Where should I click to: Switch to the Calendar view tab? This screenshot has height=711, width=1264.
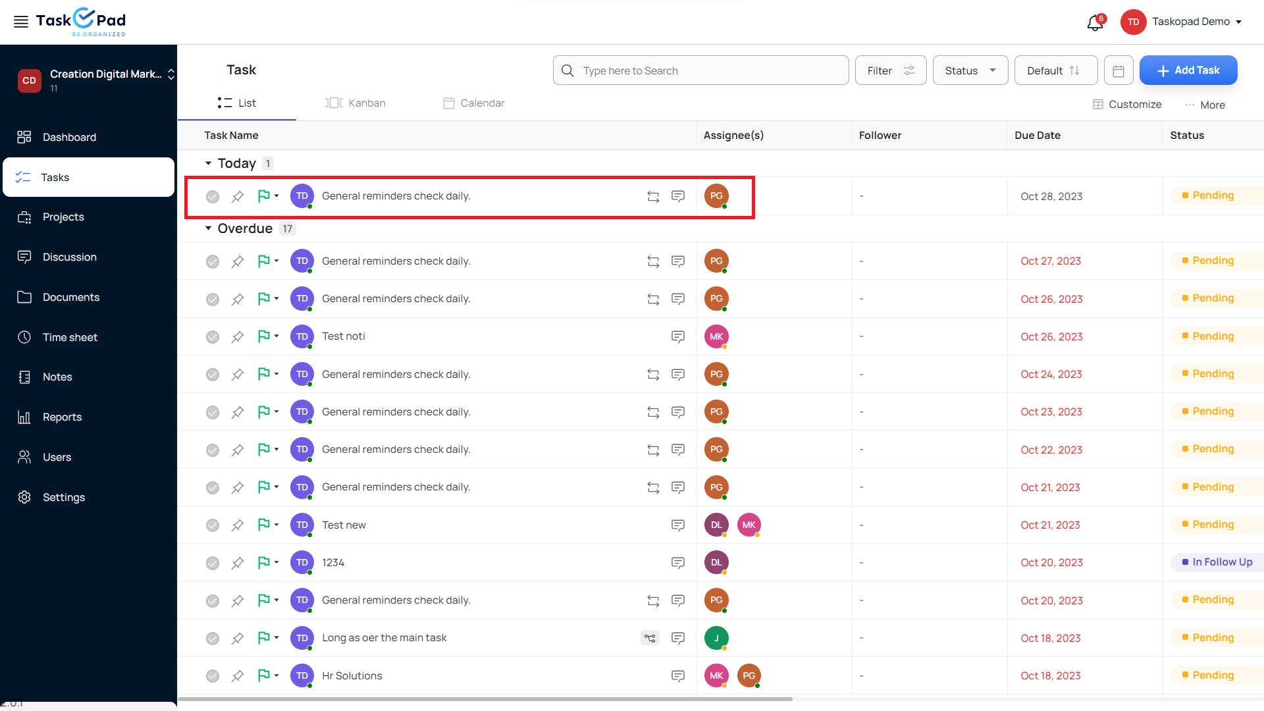[474, 103]
